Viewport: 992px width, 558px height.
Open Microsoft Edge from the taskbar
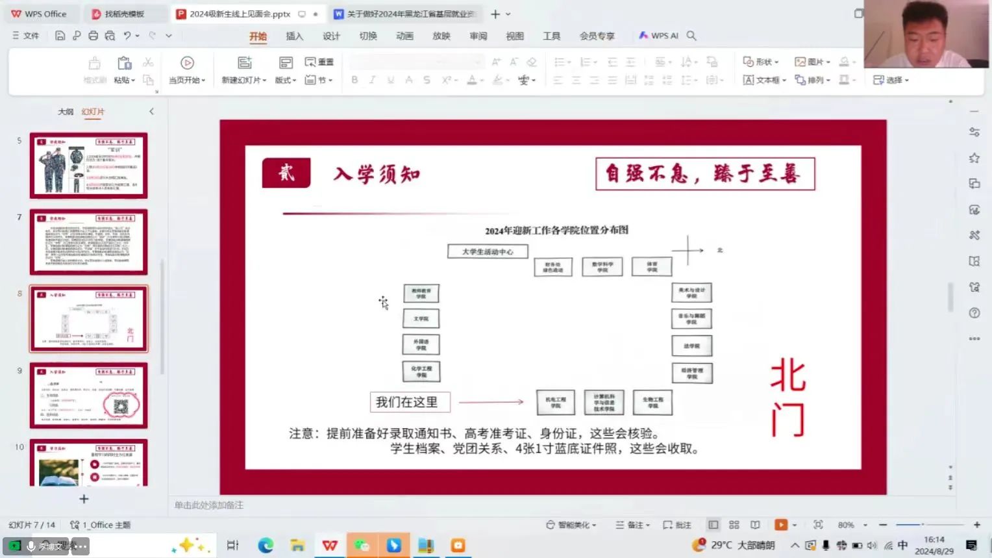pyautogui.click(x=266, y=546)
